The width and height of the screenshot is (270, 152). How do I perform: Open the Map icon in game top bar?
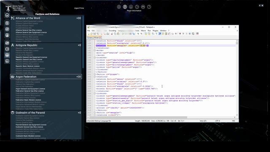pos(119,7)
